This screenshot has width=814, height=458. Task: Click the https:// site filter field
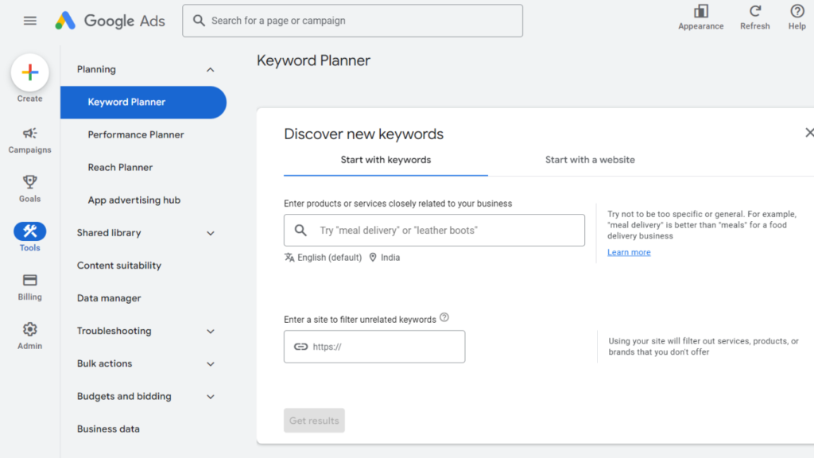point(374,347)
